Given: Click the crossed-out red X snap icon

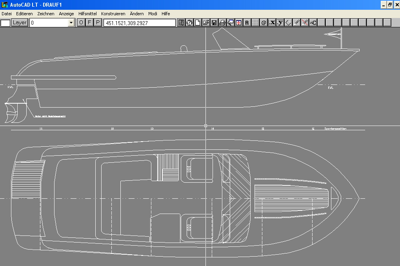Looking at the screenshot, I should click(305, 23).
